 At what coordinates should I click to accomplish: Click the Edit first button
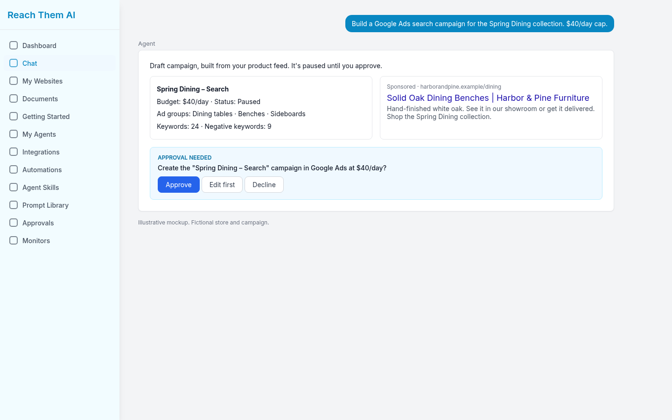222,184
